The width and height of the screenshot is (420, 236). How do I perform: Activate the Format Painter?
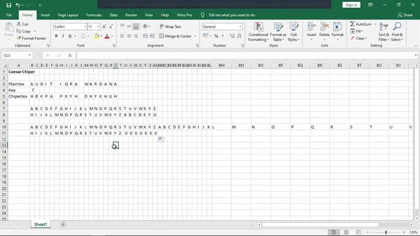click(x=31, y=38)
